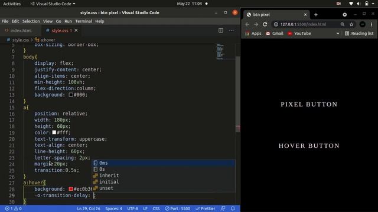
Task: Open the Reading list
Action: (x=359, y=34)
